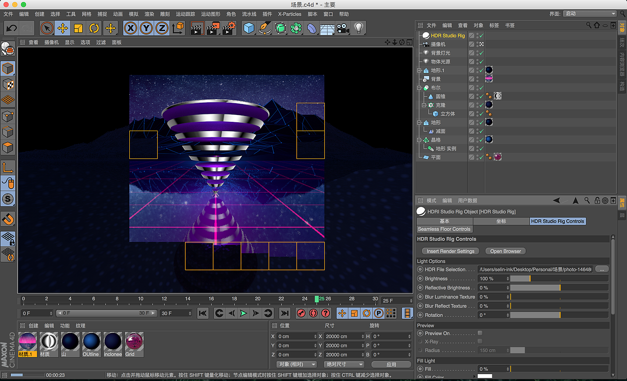This screenshot has width=627, height=381.
Task: Enable the Preview On checkbox
Action: 480,333
